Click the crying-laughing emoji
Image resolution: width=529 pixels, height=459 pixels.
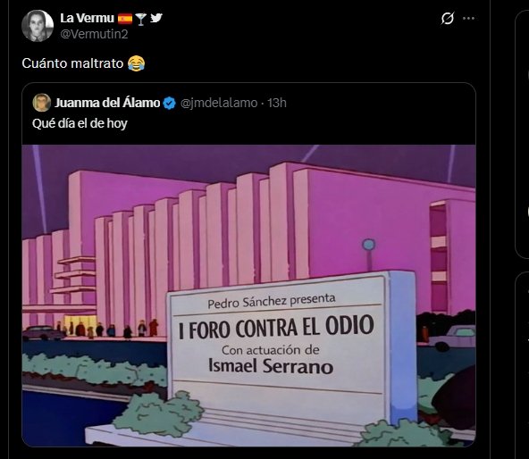pyautogui.click(x=137, y=63)
